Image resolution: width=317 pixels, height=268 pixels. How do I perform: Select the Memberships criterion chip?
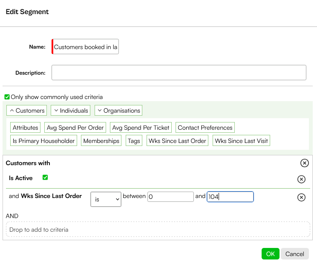click(101, 141)
